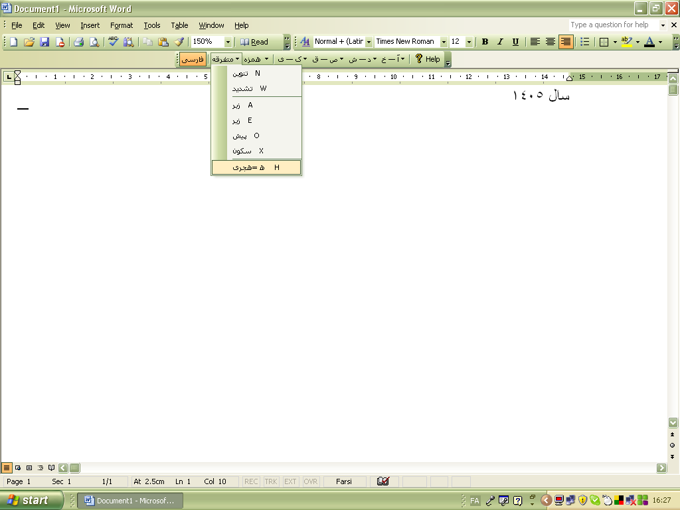This screenshot has width=680, height=510.
Task: Select the هجری H menu entry
Action: click(256, 167)
